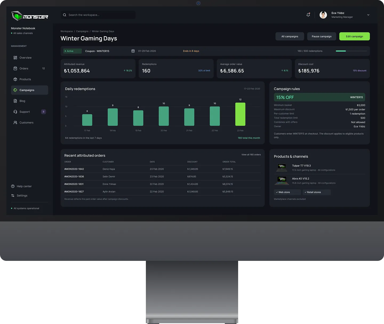Viewport: 384px width, 324px height.
Task: Click the Help center question icon
Action: pos(13,186)
